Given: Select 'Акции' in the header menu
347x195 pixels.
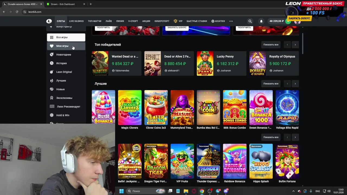Looking at the screenshot, I should pos(146,21).
